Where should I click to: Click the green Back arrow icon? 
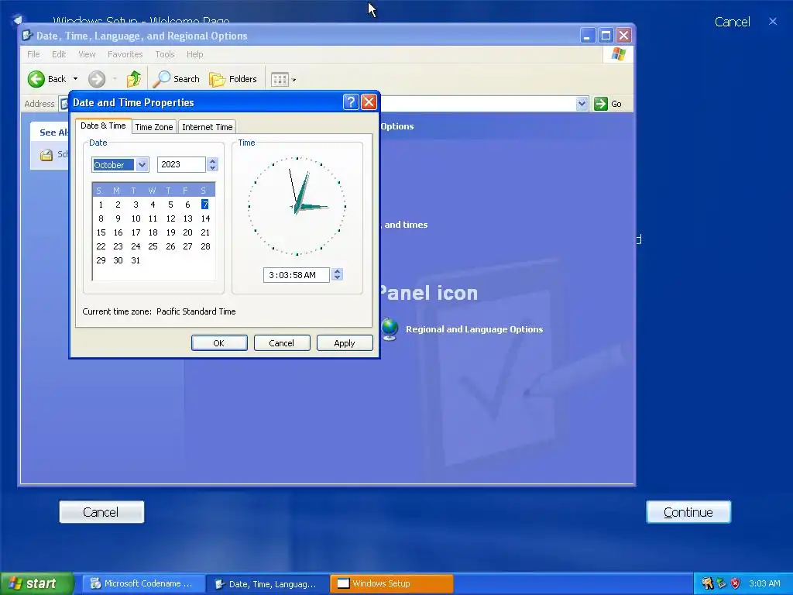point(36,79)
